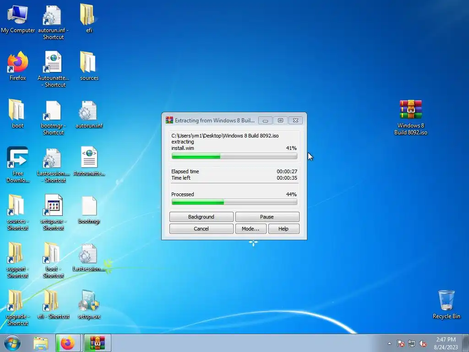This screenshot has width=469, height=352.
Task: Click the ISO path text in dialog
Action: pyautogui.click(x=225, y=136)
